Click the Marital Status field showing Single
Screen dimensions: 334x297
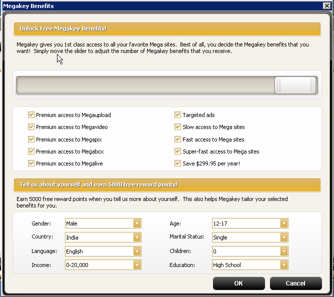(x=250, y=237)
